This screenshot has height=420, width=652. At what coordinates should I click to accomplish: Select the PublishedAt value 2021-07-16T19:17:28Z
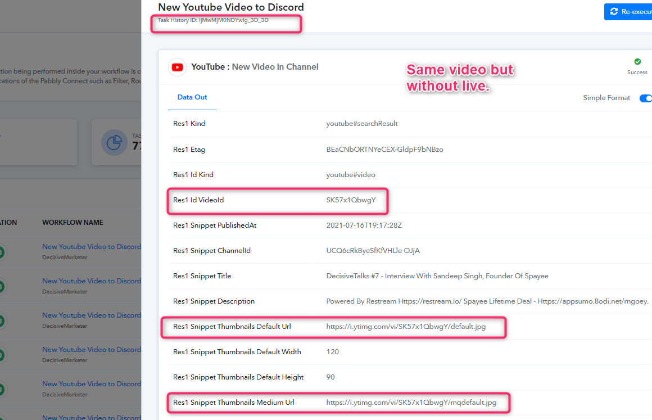[364, 225]
